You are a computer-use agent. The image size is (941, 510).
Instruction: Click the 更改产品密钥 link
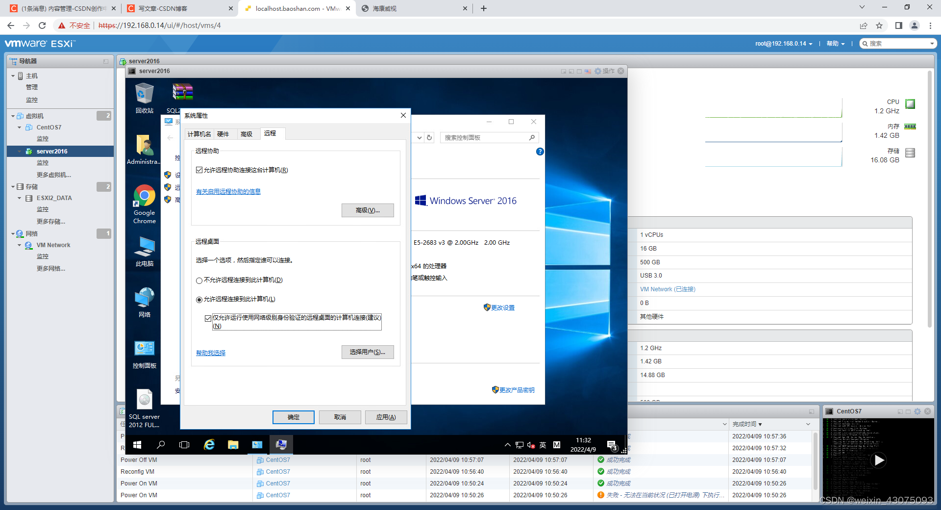(517, 390)
